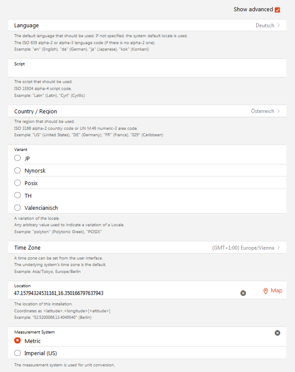This screenshot has width=295, height=372.
Task: Switch to Imperial (US) measurement
Action: (18, 353)
